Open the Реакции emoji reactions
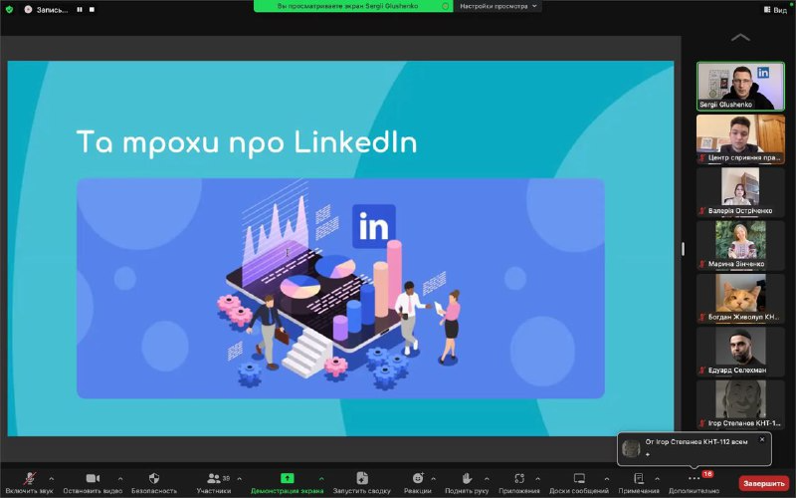Image resolution: width=796 pixels, height=498 pixels. click(418, 479)
